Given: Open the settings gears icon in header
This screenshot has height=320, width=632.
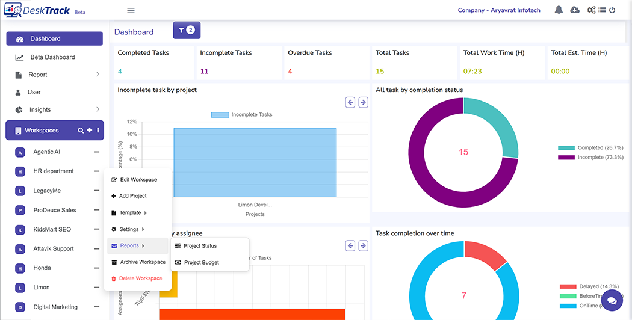Looking at the screenshot, I should tap(591, 10).
